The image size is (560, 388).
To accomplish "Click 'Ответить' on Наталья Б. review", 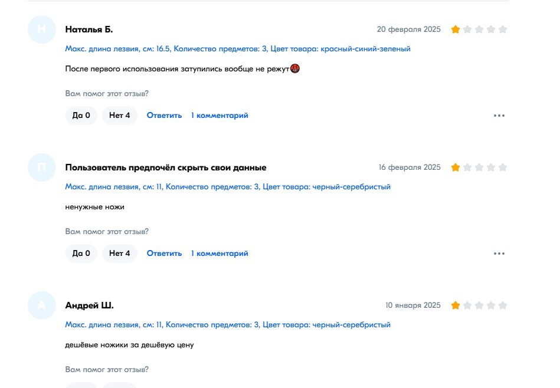I will 164,116.
